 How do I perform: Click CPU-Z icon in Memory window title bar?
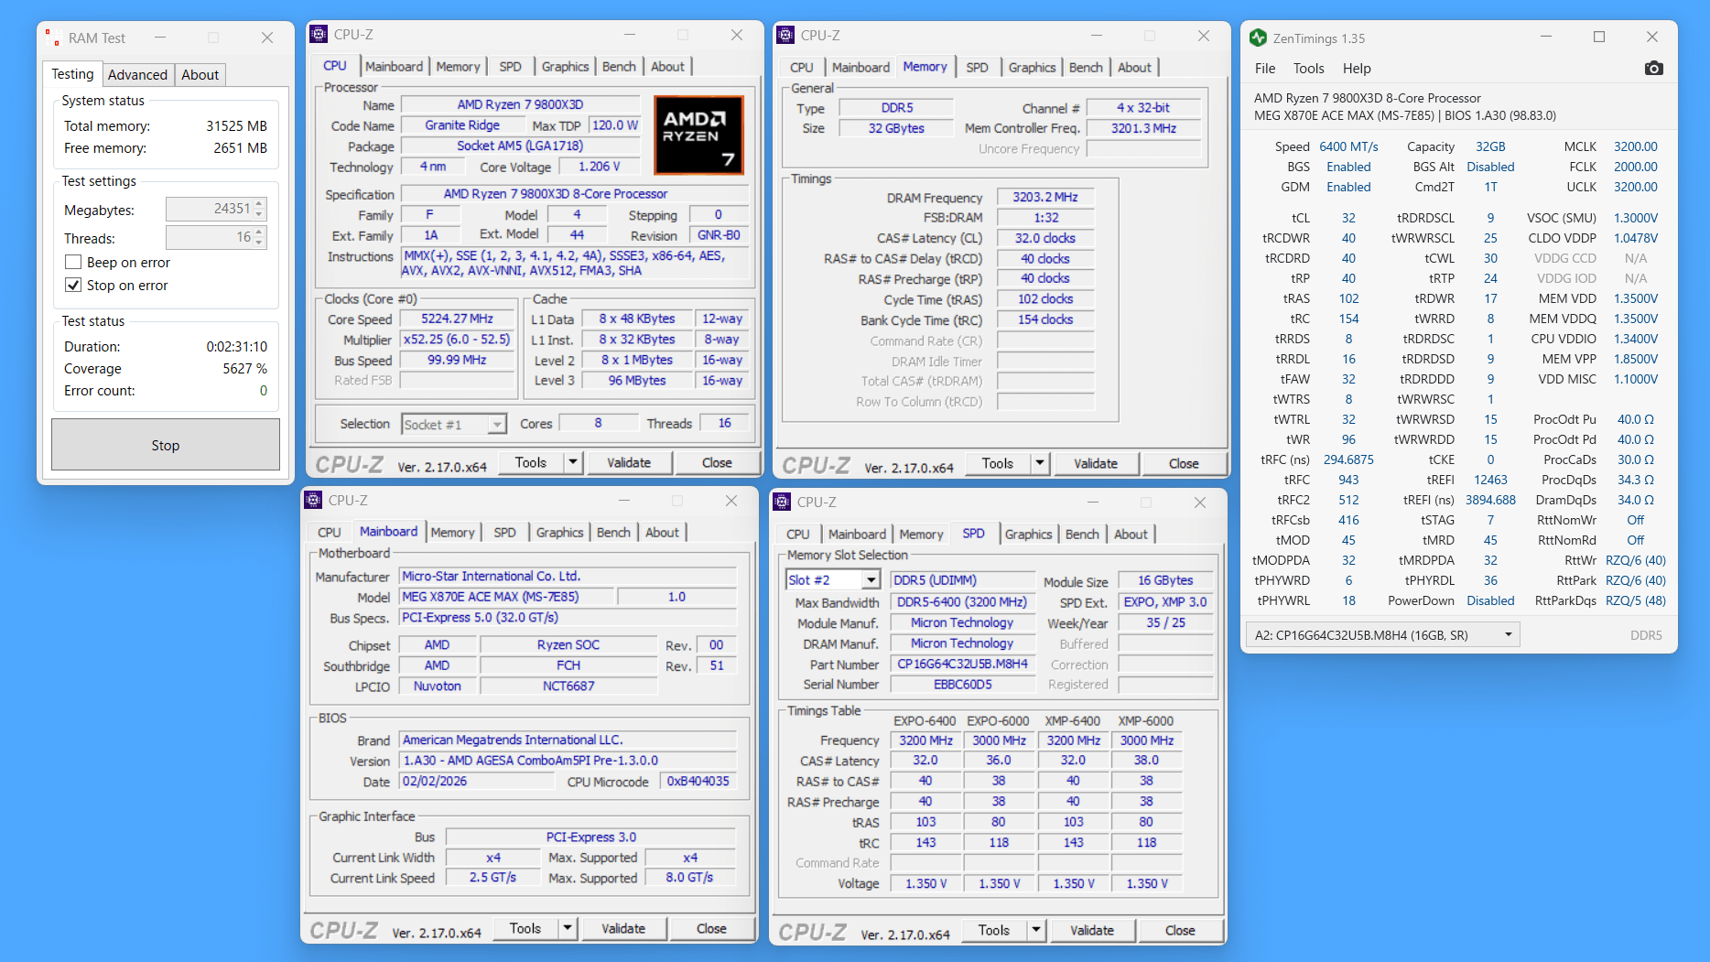(785, 36)
